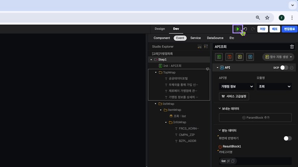Viewport: 298px width, 167px height.
Task: Click the Step1 screen icon
Action: pyautogui.click(x=156, y=59)
